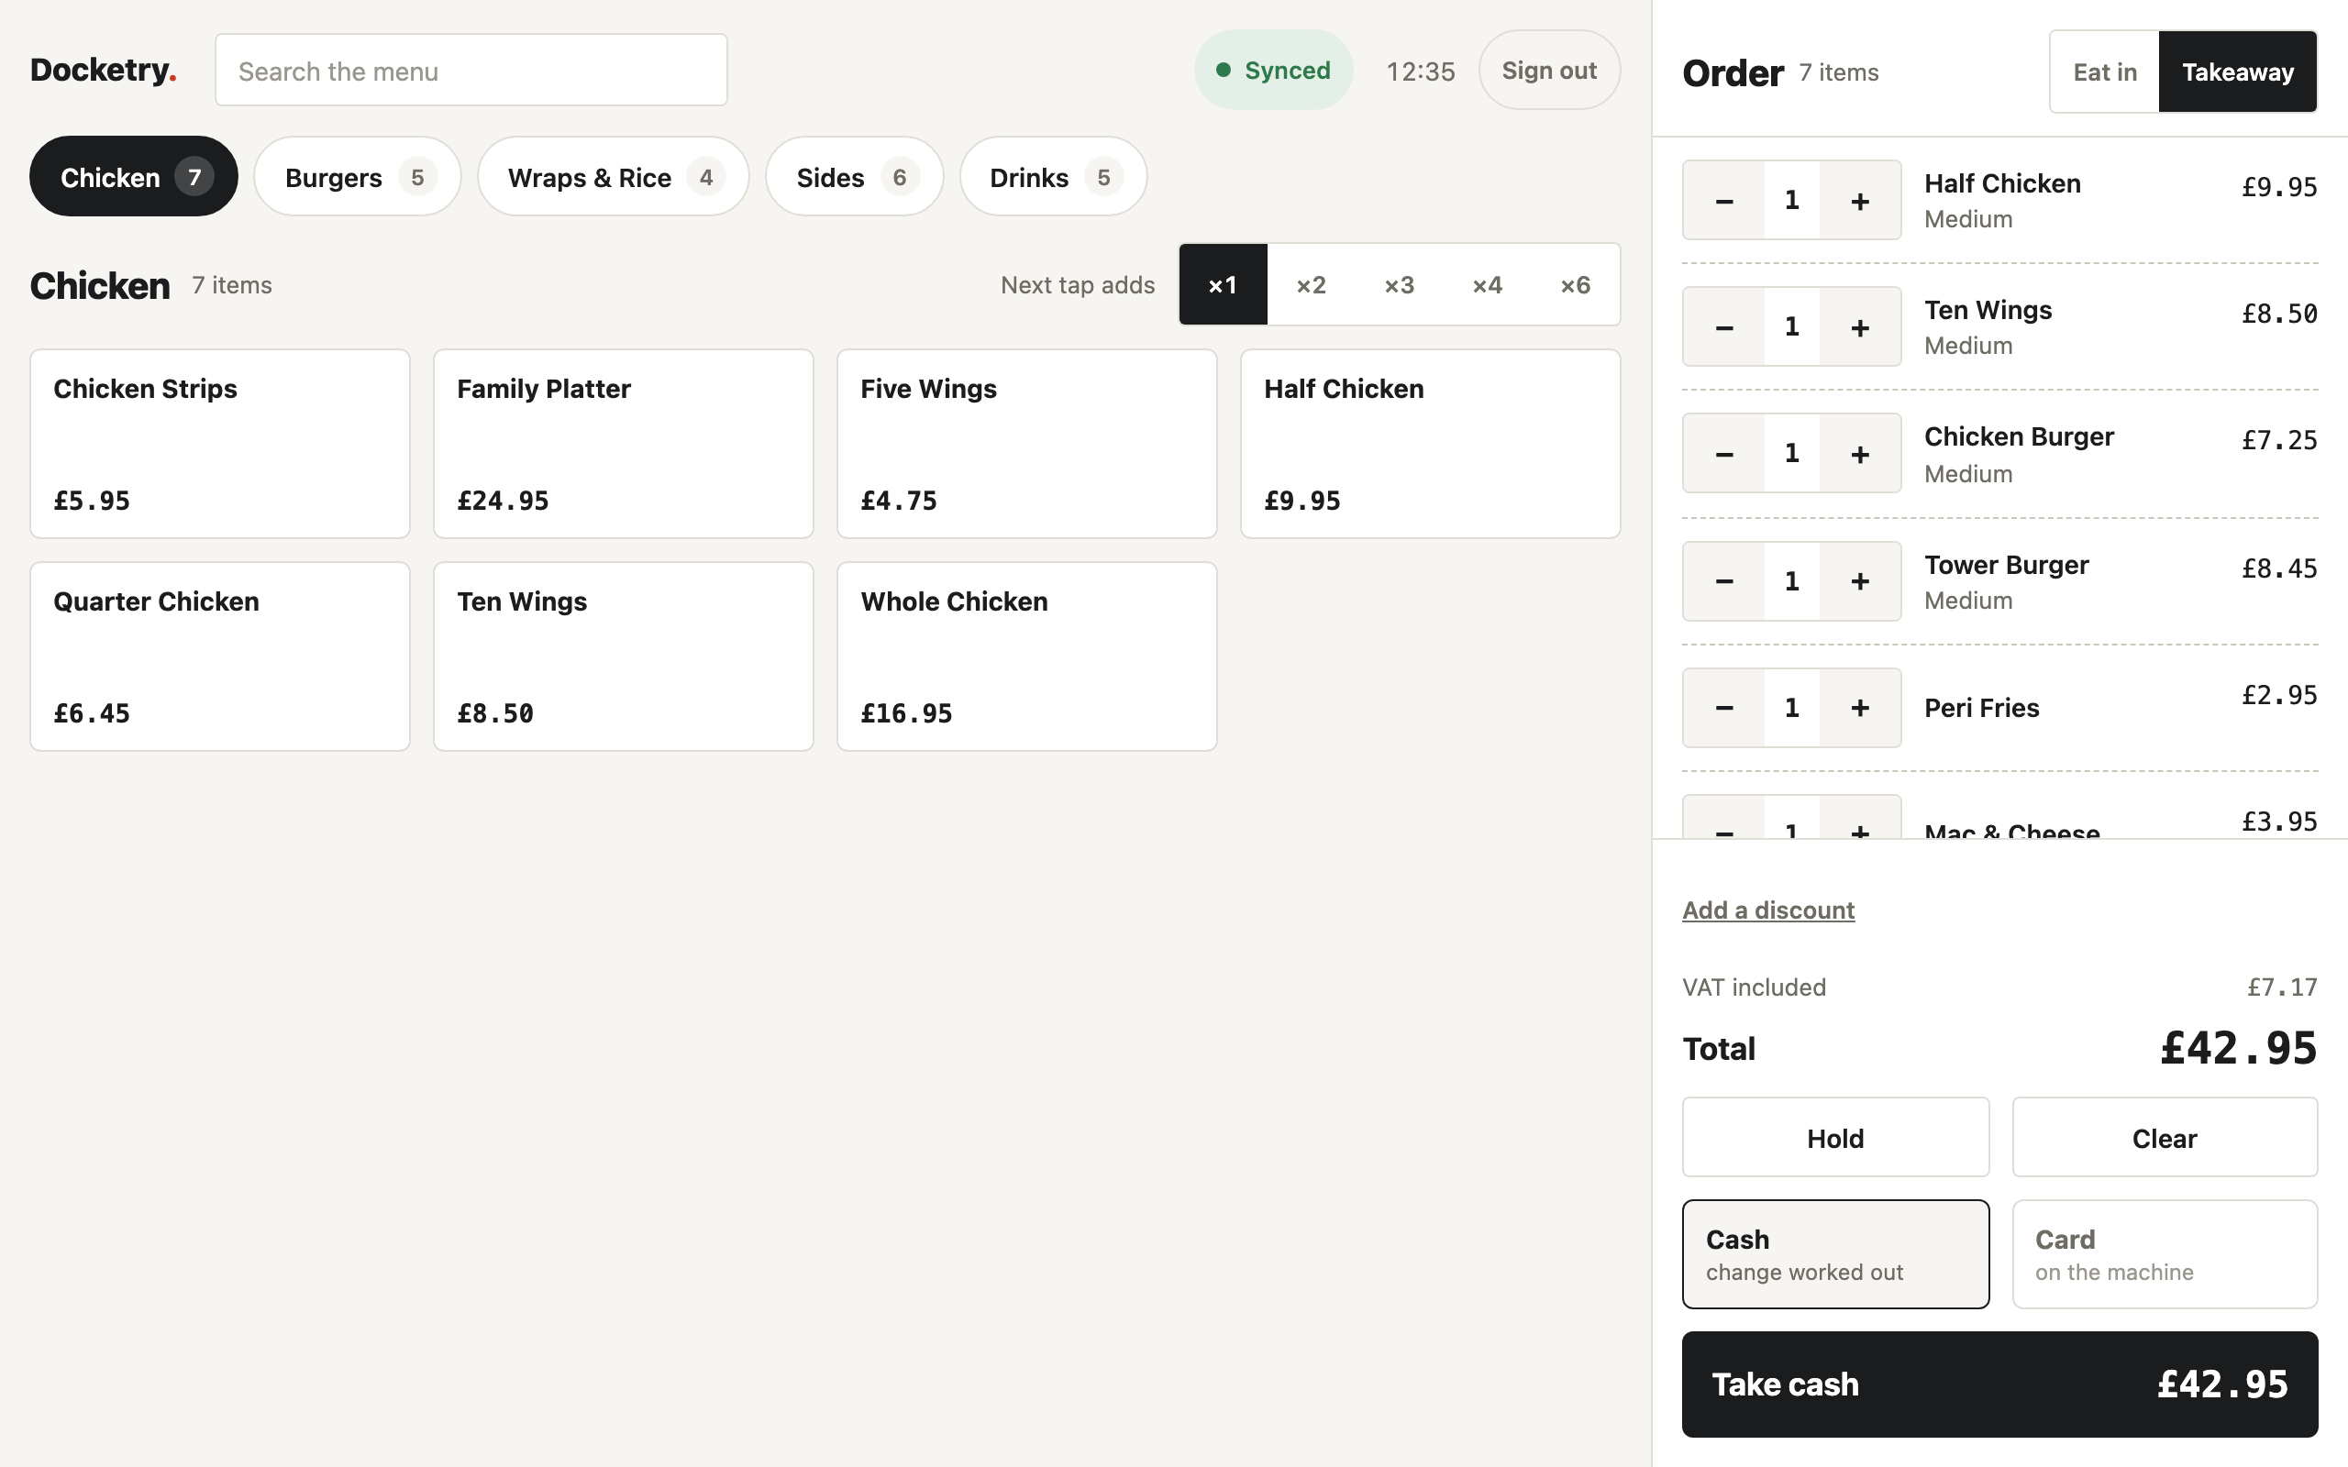Click the Sign out button
The width and height of the screenshot is (2348, 1467).
pos(1548,70)
